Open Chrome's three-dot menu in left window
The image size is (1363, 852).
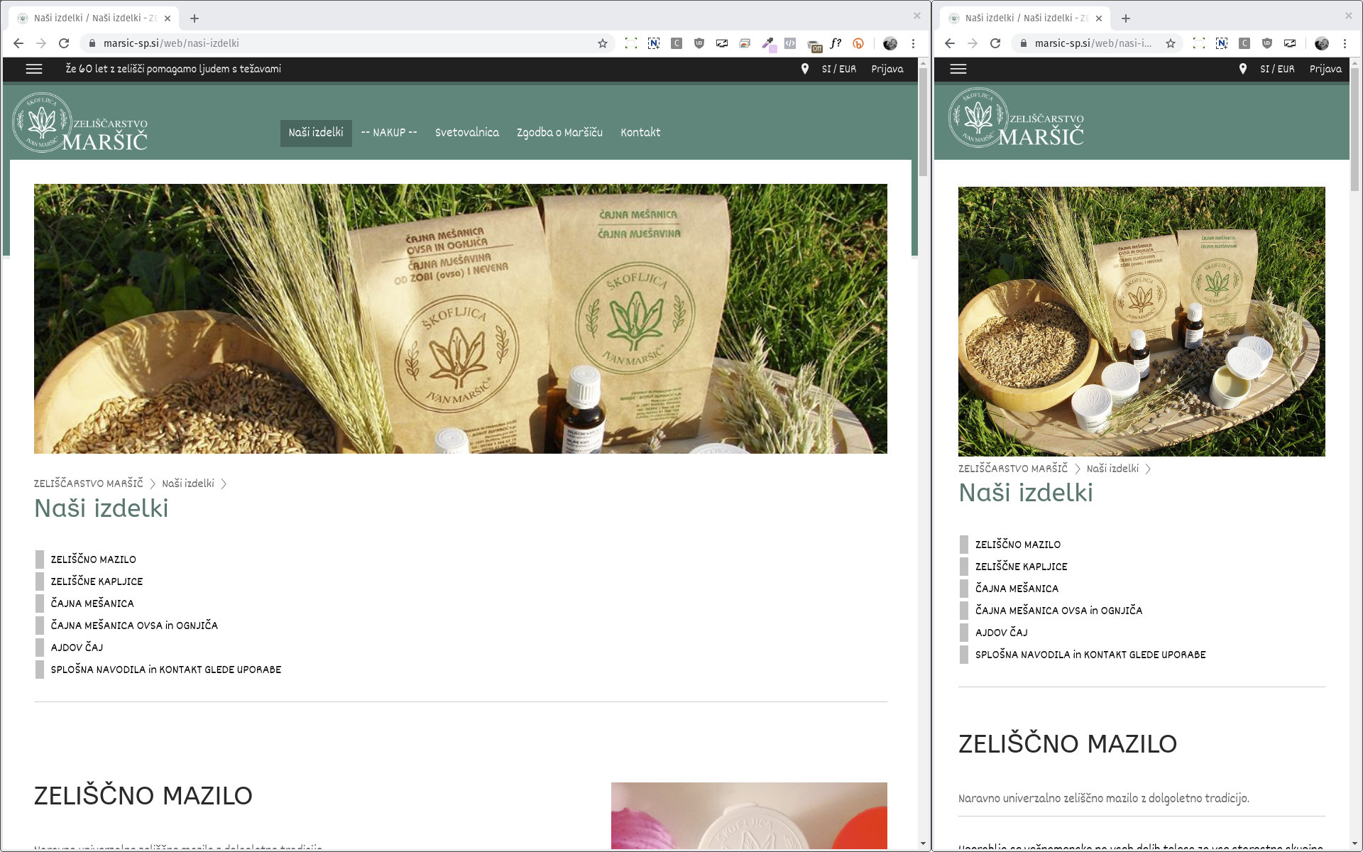coord(914,43)
